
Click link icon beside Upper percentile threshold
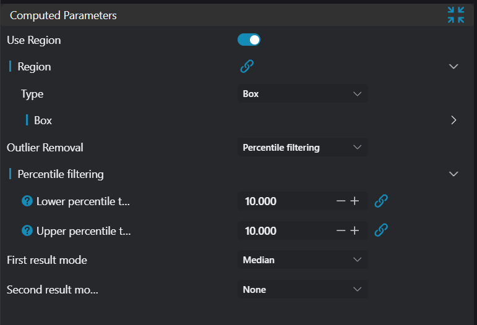click(x=382, y=230)
